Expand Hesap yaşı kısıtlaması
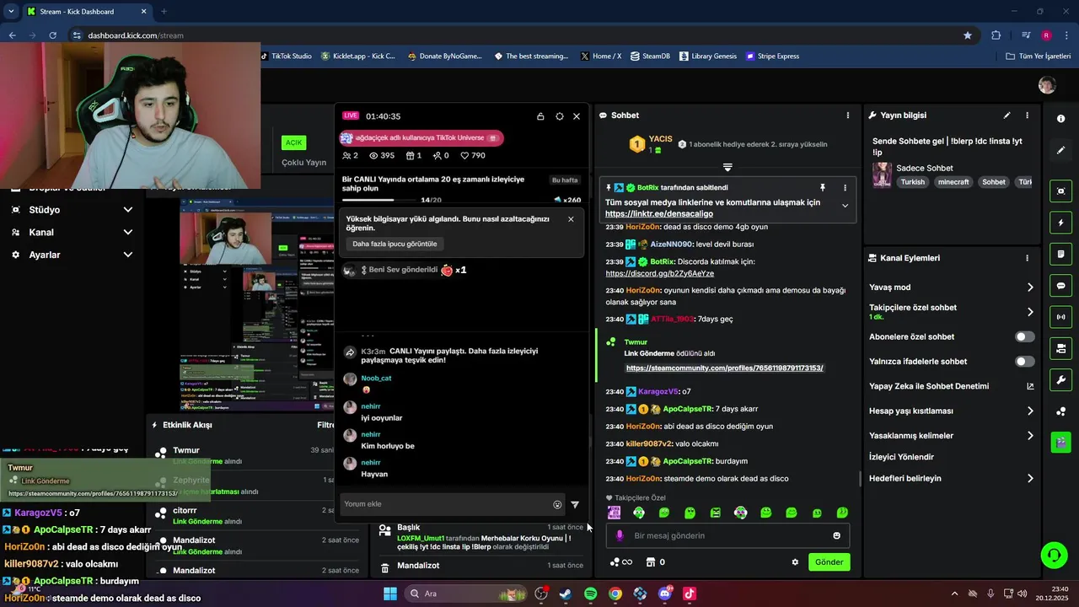The width and height of the screenshot is (1079, 607). tap(1029, 411)
